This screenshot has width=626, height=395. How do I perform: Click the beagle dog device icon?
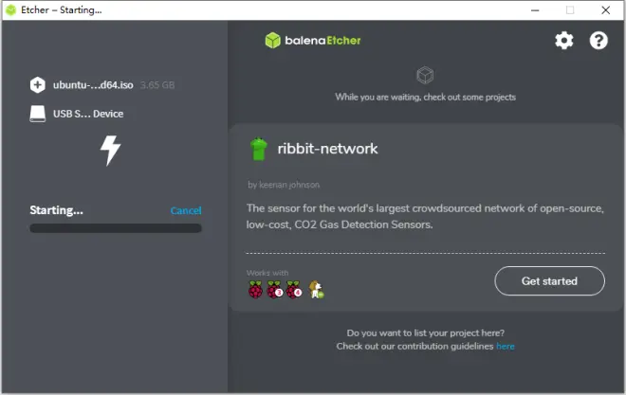click(316, 290)
